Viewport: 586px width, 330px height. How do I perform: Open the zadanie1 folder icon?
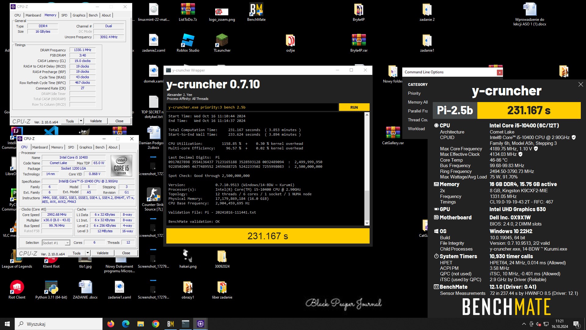pos(427,43)
